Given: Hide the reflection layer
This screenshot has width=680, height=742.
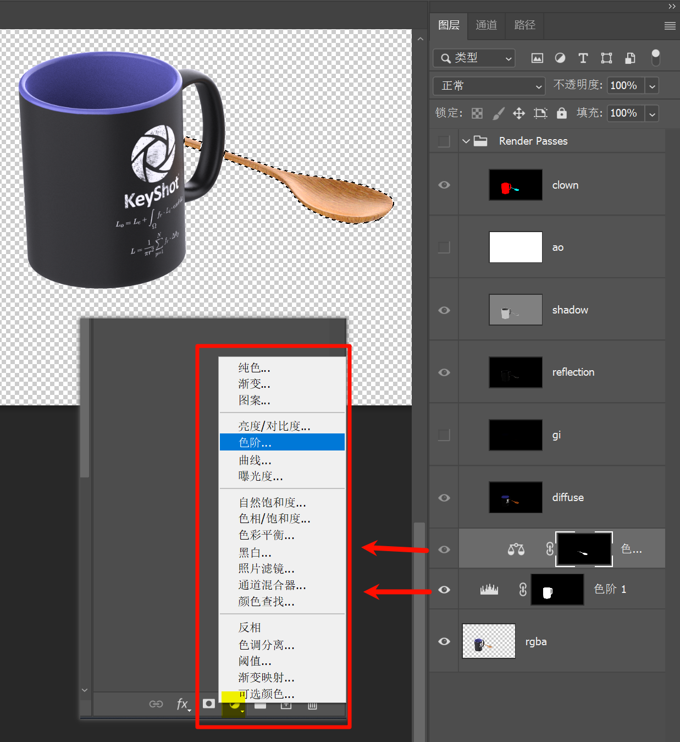Looking at the screenshot, I should [444, 372].
